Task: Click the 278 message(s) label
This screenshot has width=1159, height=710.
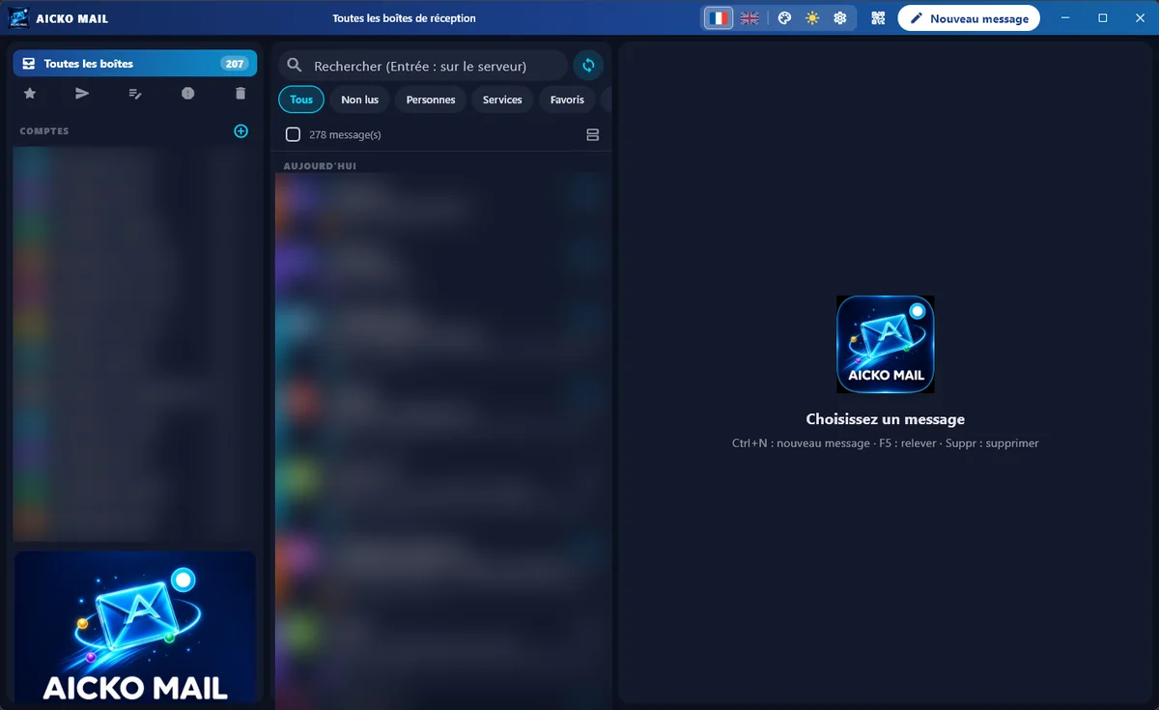Action: [345, 134]
